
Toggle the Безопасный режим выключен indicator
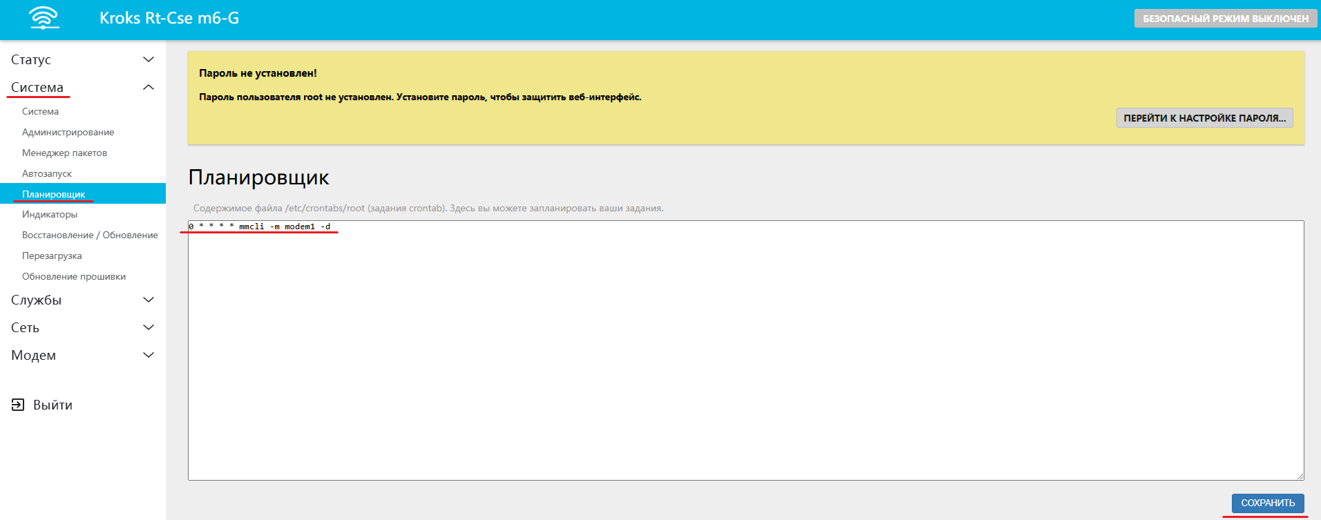coord(1225,19)
